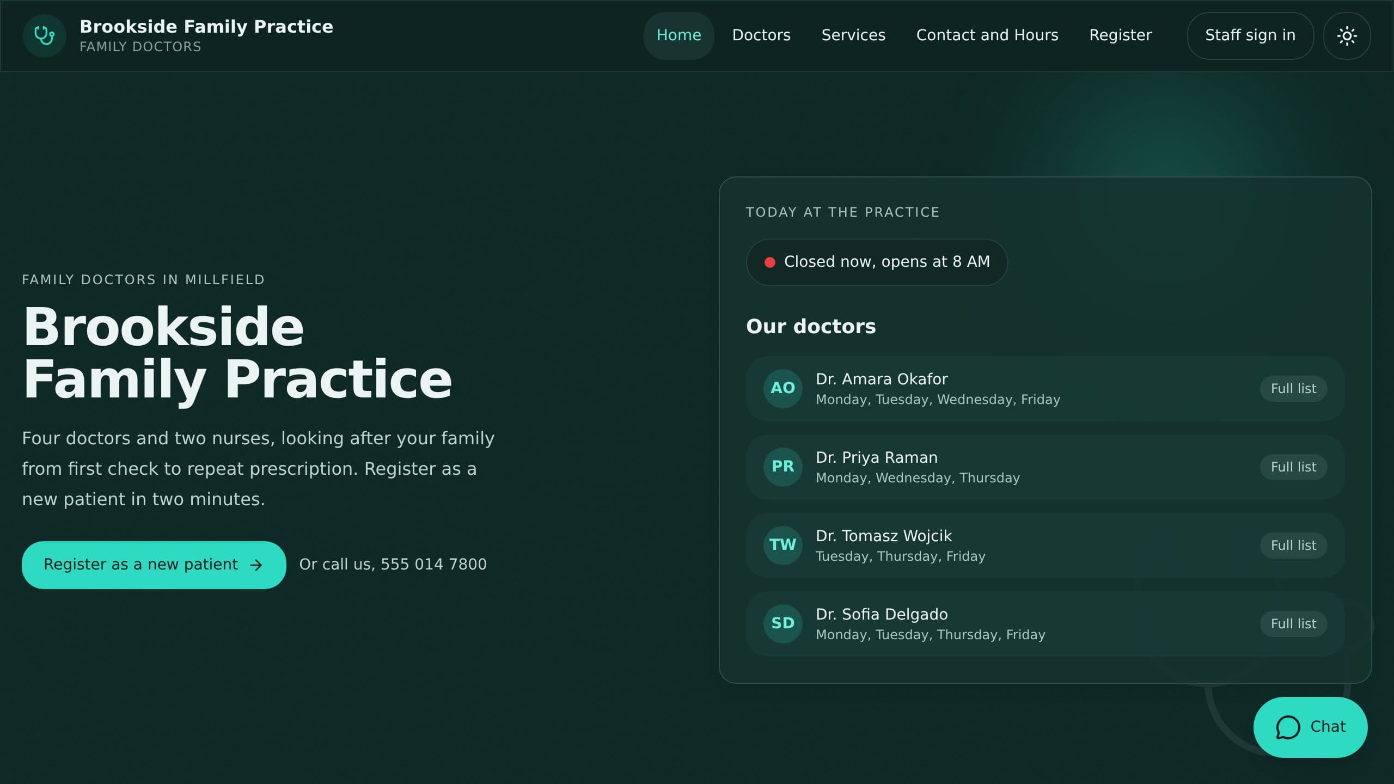Go to the Home nav tab

pos(678,35)
